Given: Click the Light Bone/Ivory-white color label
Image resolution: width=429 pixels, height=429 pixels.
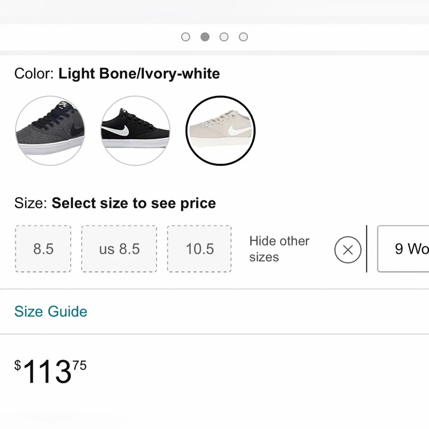Looking at the screenshot, I should 139,74.
